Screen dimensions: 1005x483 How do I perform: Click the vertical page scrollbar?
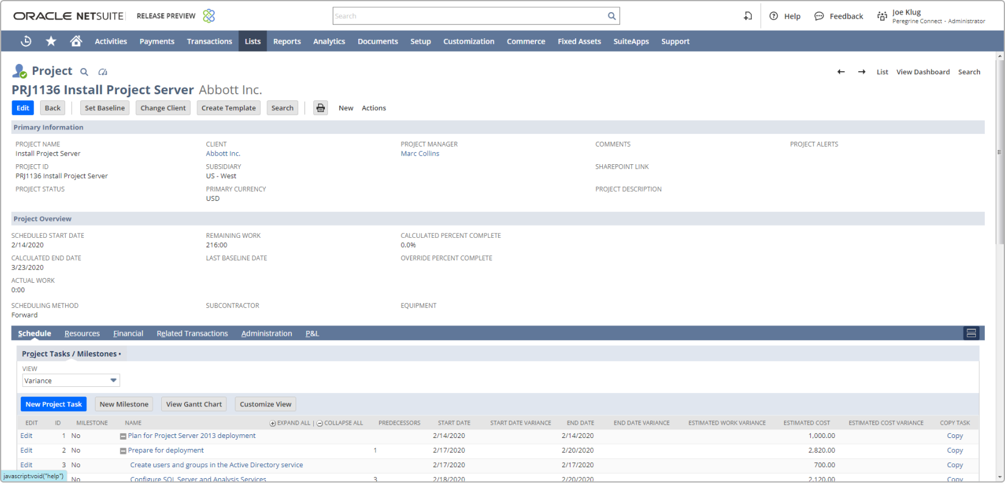1000,152
